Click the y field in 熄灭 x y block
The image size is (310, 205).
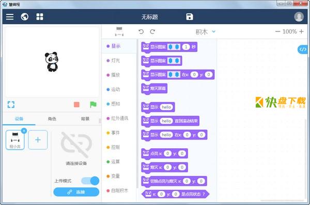coord(182,167)
